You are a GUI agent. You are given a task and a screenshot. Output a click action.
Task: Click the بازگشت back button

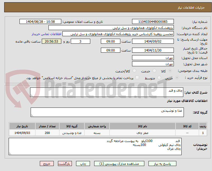pyautogui.click(x=65, y=163)
